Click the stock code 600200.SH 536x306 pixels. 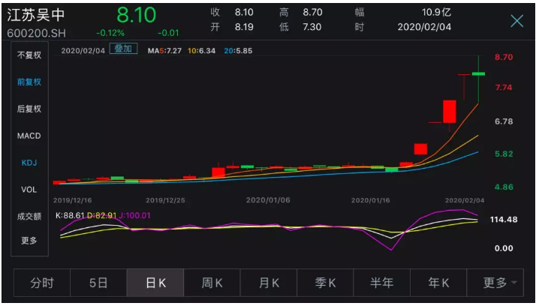(36, 33)
